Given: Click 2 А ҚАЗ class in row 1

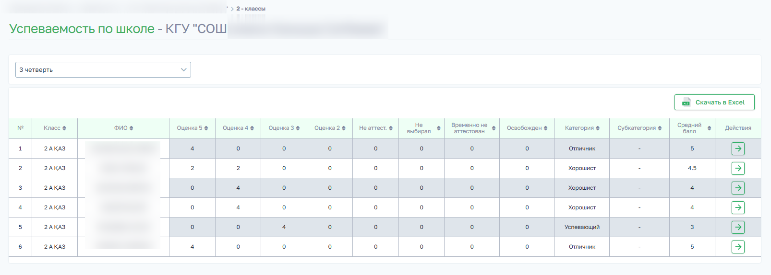Looking at the screenshot, I should [55, 149].
